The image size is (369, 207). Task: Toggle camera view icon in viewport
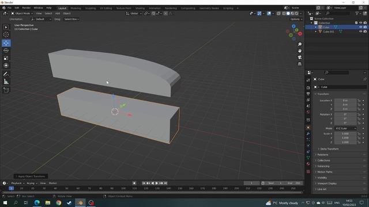300,57
